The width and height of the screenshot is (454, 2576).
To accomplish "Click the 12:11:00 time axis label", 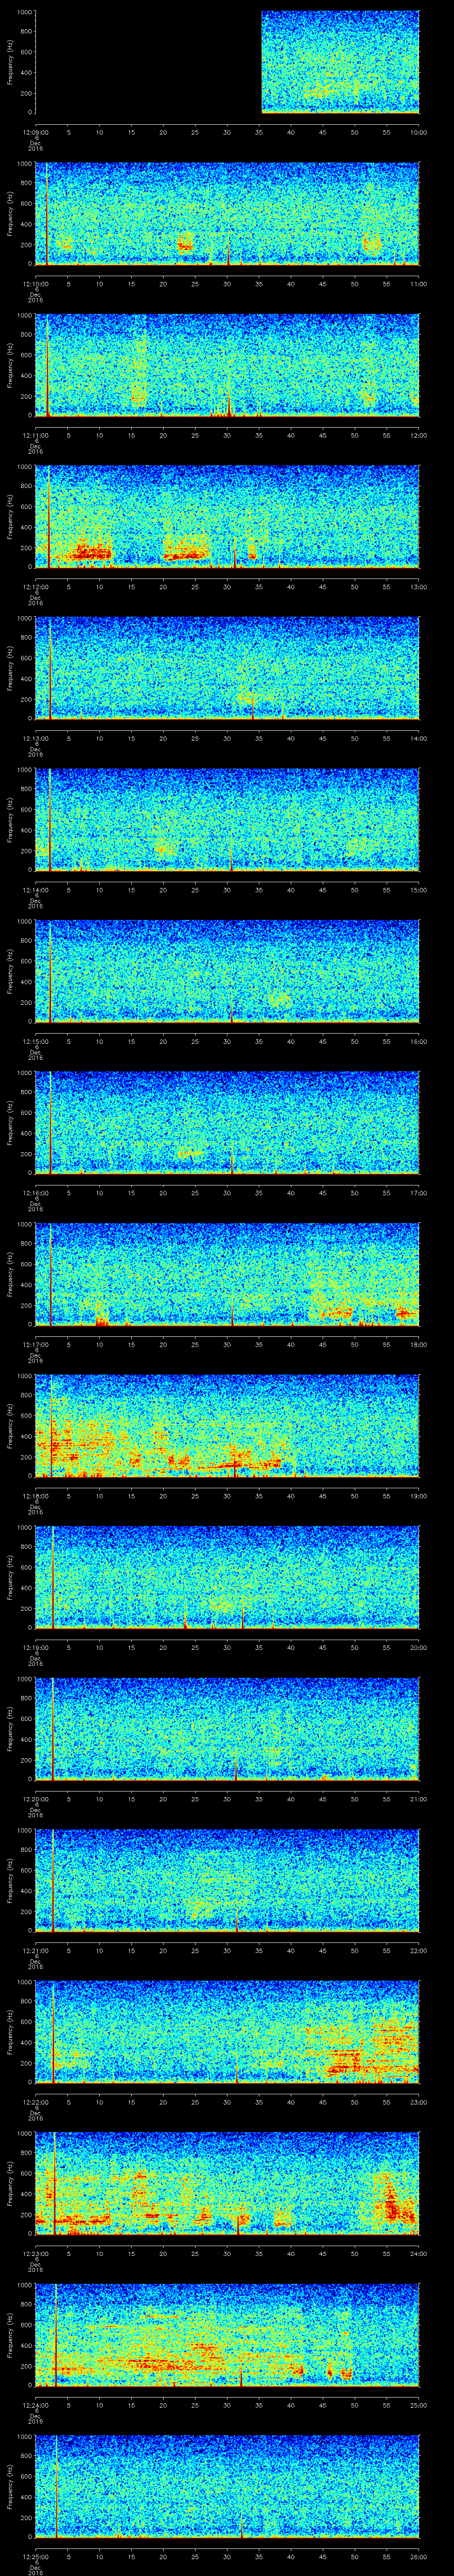I will click(x=36, y=435).
